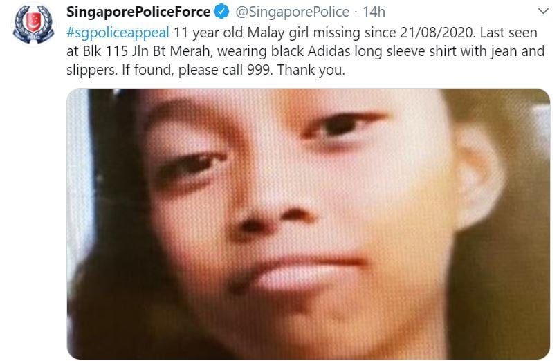Open the SingaporePoliceForce display name profile
Image resolution: width=559 pixels, height=361 pixels.
point(138,12)
